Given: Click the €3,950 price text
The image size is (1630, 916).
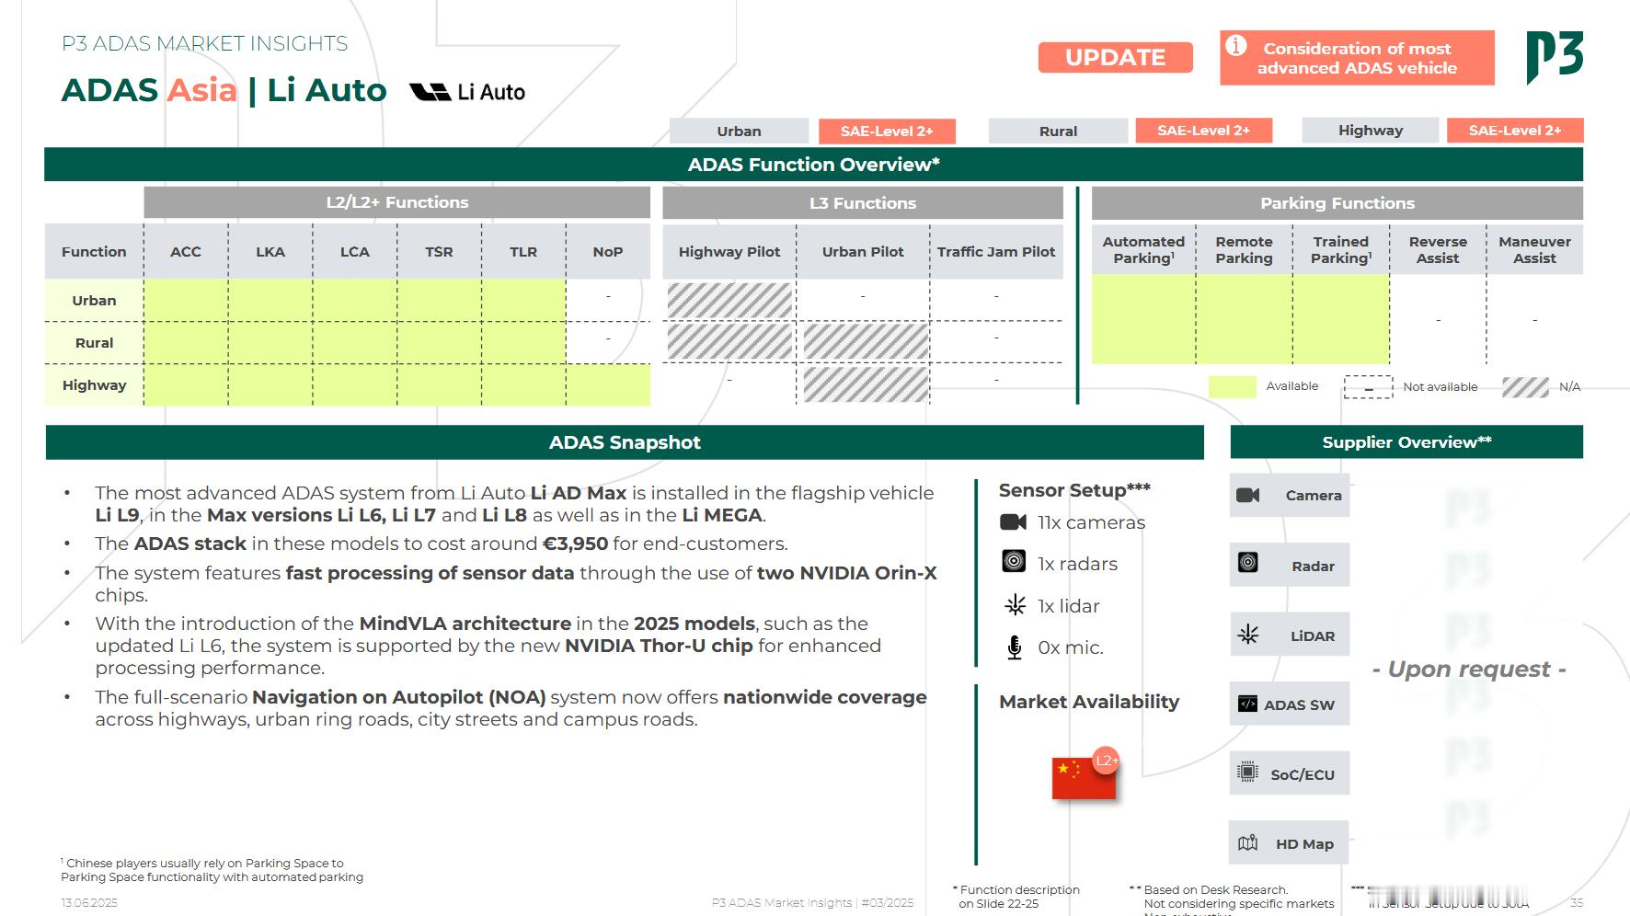Looking at the screenshot, I should (575, 544).
